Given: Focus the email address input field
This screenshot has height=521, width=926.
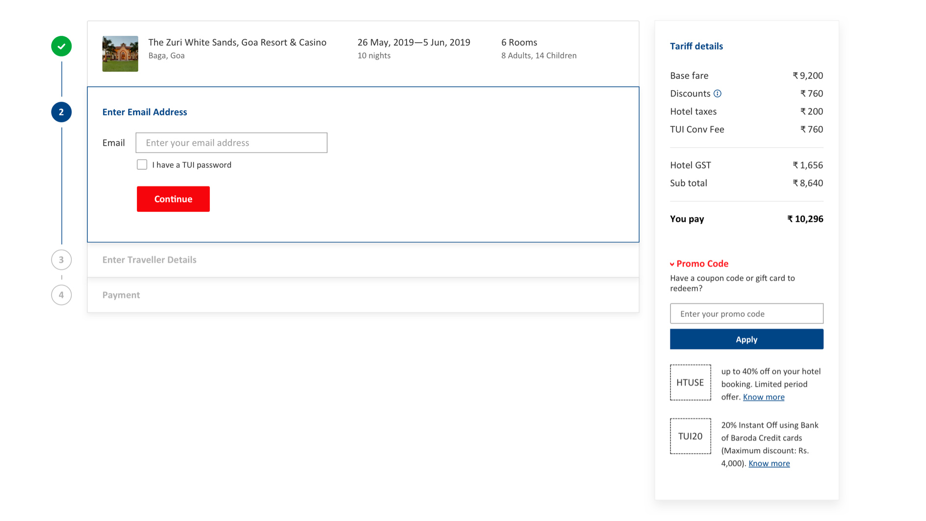Looking at the screenshot, I should coord(231,143).
